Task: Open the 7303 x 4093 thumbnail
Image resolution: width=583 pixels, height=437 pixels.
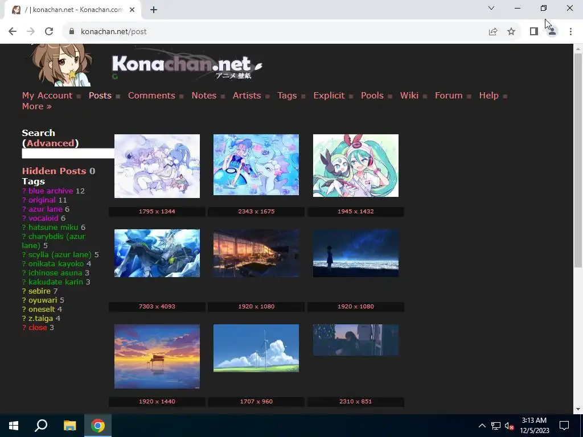Action: coord(157,253)
